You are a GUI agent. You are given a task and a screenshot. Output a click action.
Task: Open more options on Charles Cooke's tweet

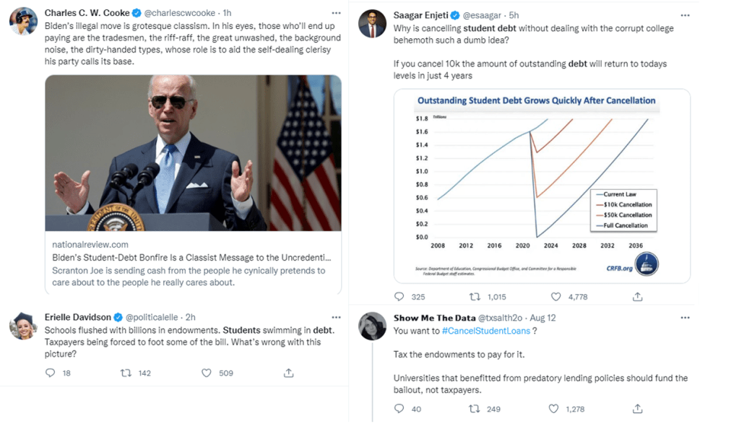pos(336,13)
